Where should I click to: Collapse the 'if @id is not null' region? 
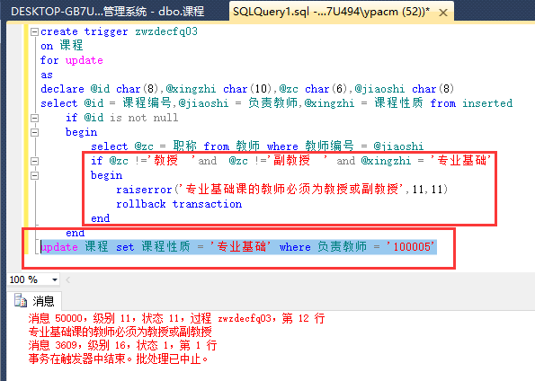(x=34, y=118)
